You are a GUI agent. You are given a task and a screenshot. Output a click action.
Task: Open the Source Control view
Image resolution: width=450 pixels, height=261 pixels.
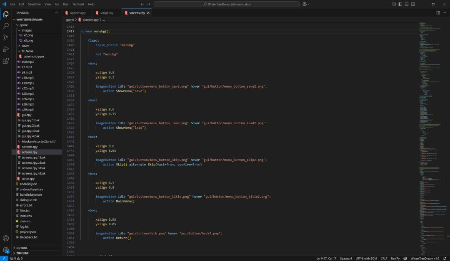[x=6, y=37]
